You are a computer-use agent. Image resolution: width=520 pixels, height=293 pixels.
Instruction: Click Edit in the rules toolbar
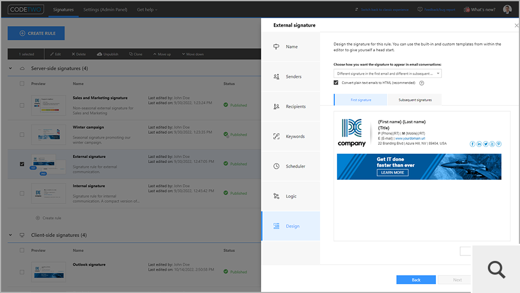pyautogui.click(x=55, y=54)
